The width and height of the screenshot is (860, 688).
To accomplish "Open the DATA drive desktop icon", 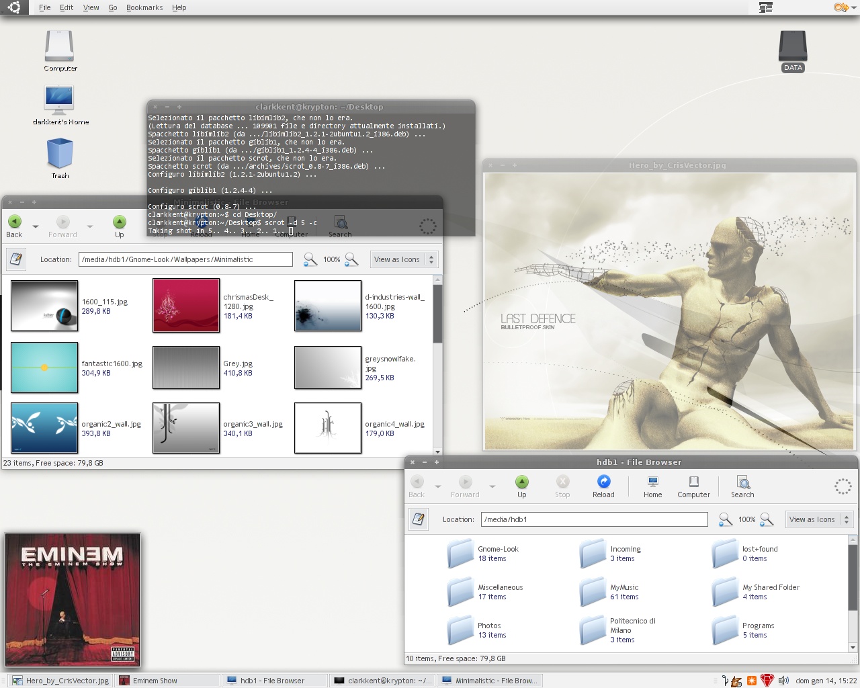I will tap(793, 51).
